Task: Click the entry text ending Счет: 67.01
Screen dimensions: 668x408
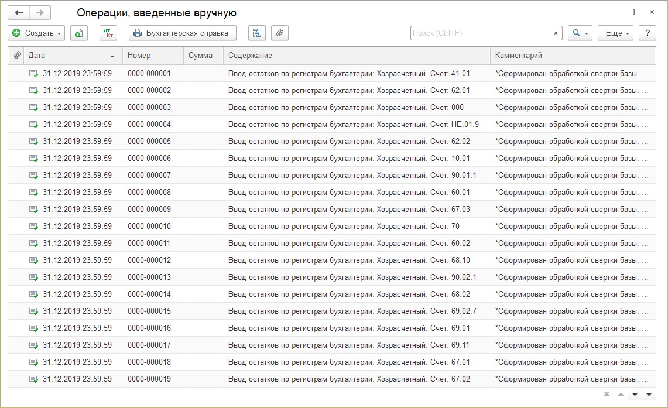Action: click(349, 362)
